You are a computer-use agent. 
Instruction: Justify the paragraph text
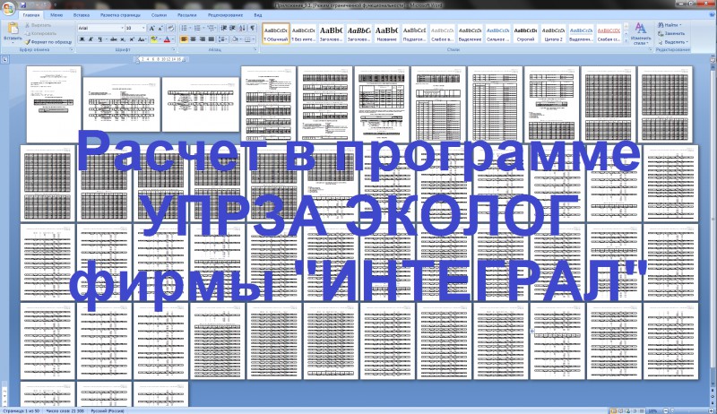click(211, 39)
